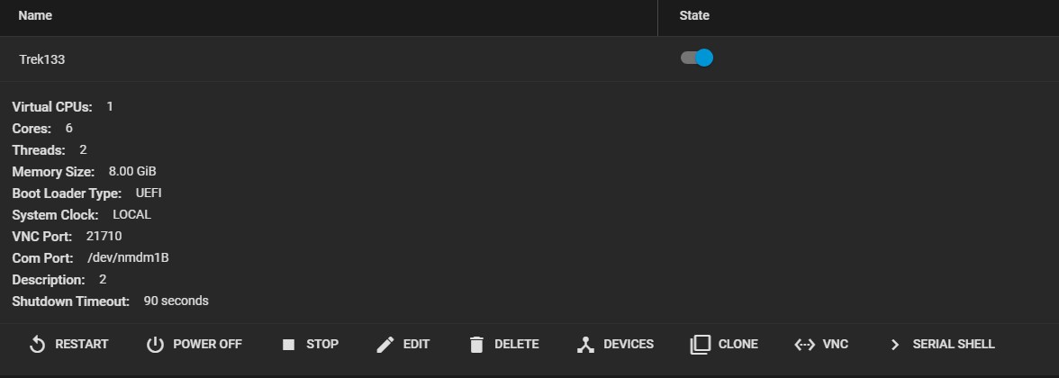Image resolution: width=1059 pixels, height=378 pixels.
Task: Click the VNC arrows icon
Action: pos(804,344)
